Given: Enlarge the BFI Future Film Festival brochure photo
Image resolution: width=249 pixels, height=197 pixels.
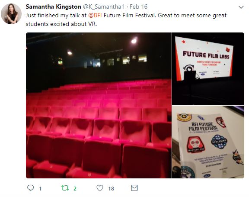Looking at the screenshot, I should click(208, 142).
